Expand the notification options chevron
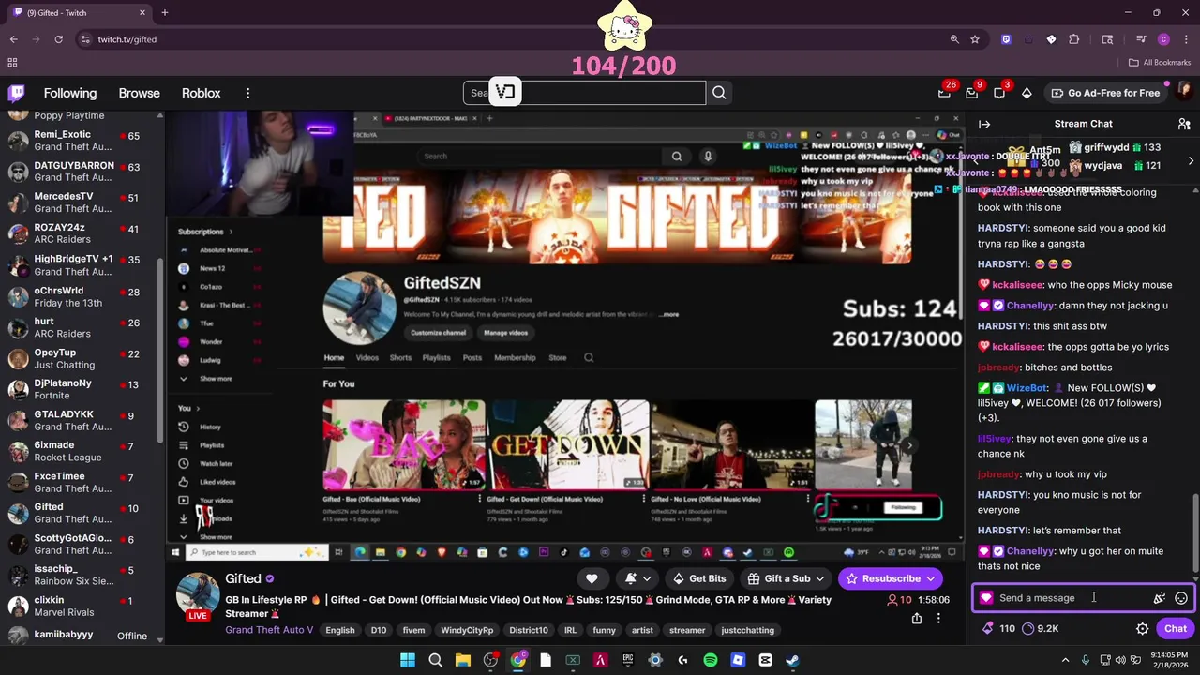Viewport: 1200px width, 675px height. click(x=647, y=578)
